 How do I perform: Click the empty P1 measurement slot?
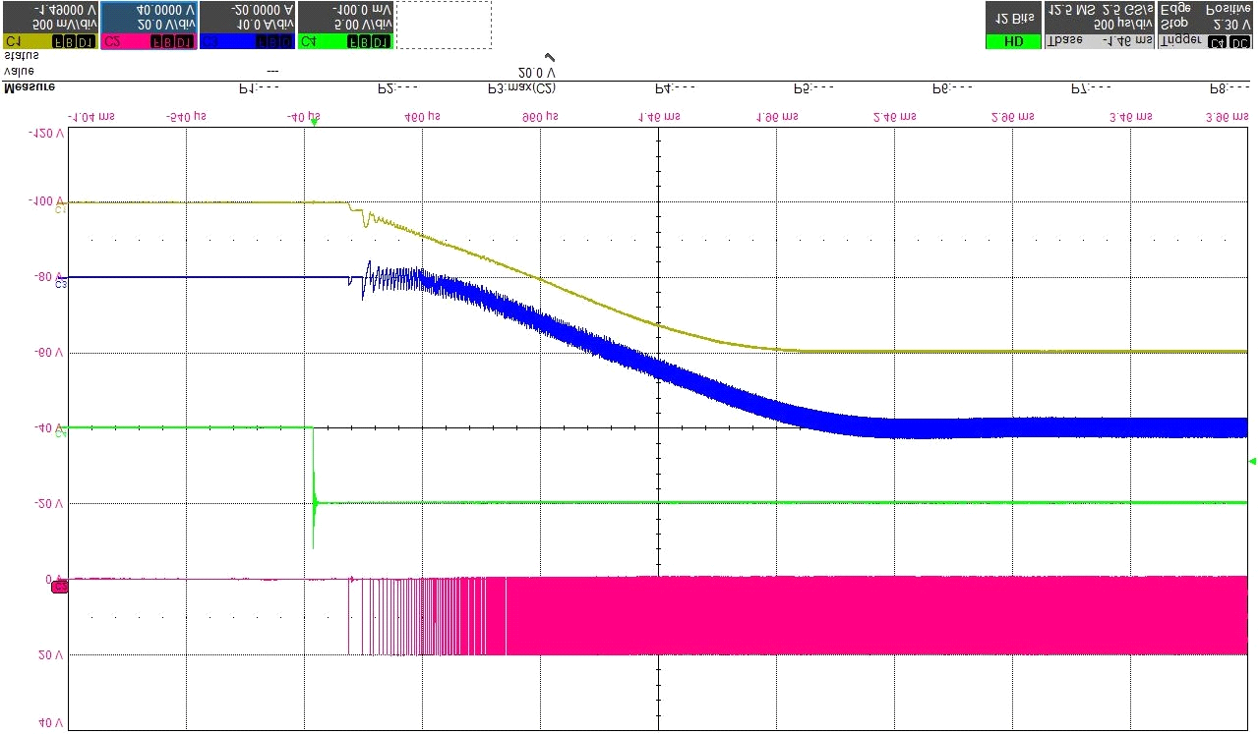coord(261,87)
